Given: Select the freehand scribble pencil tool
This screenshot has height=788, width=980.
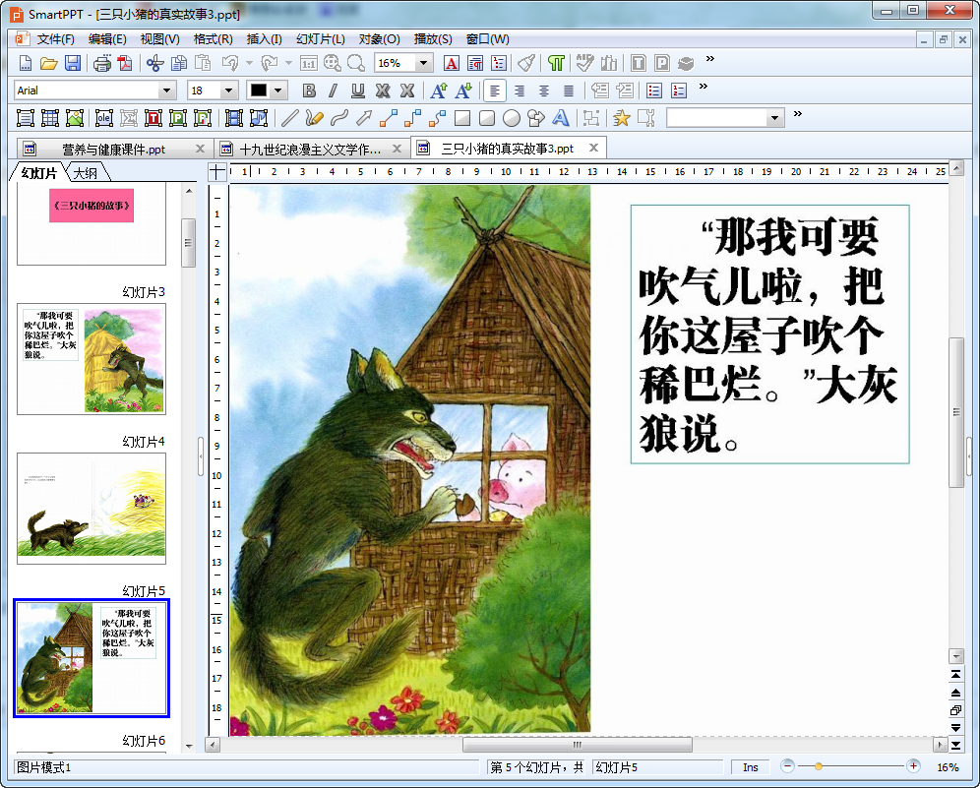Looking at the screenshot, I should point(314,118).
